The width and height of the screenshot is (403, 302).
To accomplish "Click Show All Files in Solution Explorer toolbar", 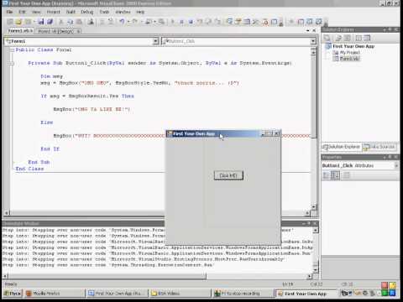I will click(338, 38).
